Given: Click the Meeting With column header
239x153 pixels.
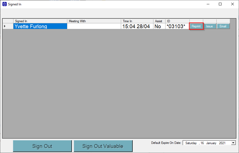Looking at the screenshot, I should [94, 21].
